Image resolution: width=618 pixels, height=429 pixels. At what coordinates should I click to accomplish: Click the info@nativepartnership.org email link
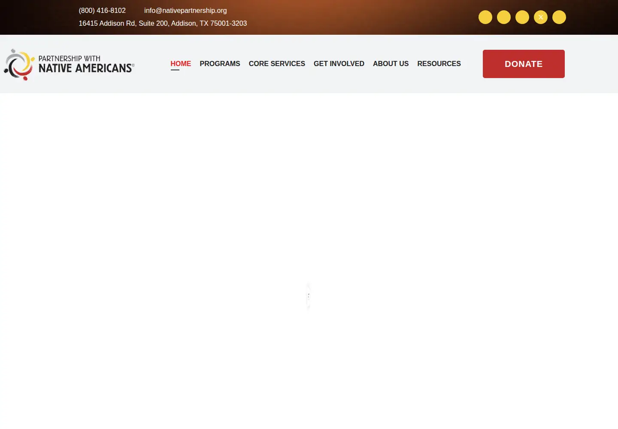click(185, 10)
